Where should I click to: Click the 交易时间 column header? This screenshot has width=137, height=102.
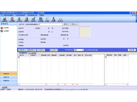pos(36,55)
